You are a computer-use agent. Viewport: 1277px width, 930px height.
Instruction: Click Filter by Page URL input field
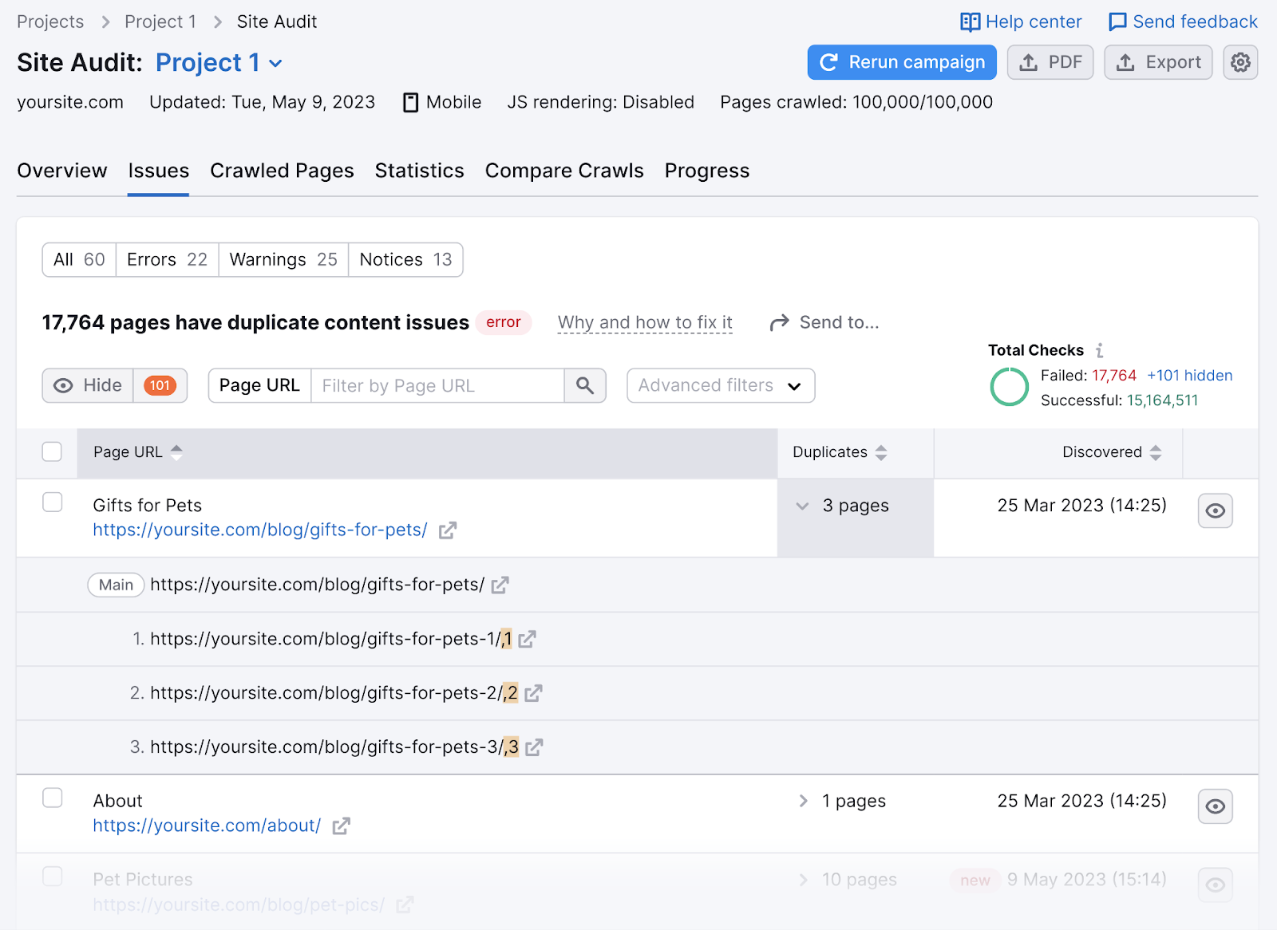tap(437, 386)
